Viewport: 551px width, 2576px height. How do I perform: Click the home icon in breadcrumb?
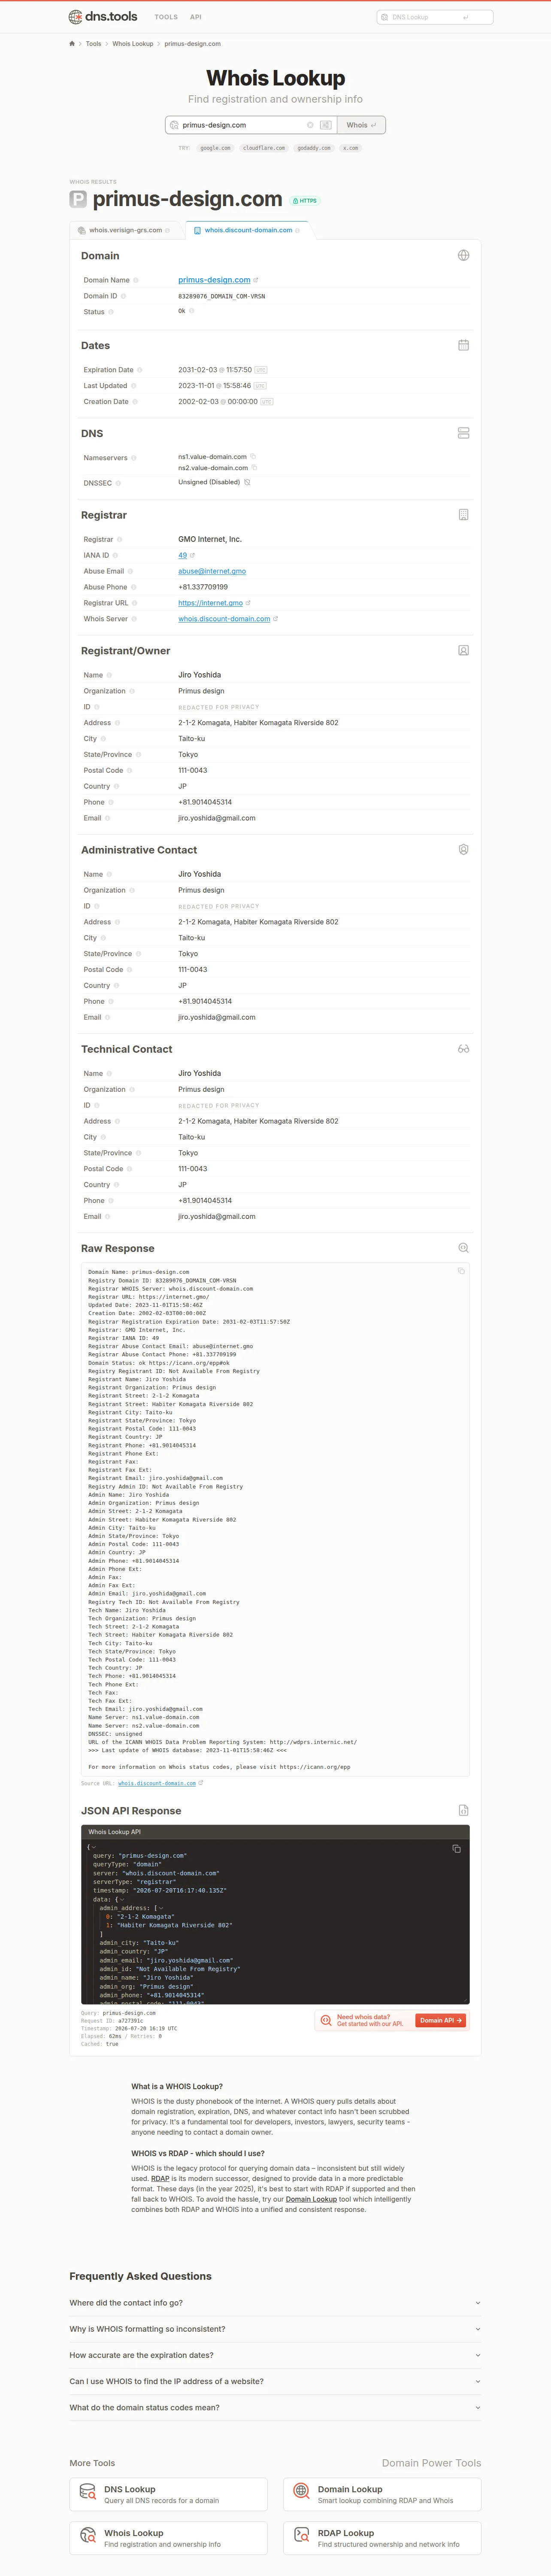72,44
